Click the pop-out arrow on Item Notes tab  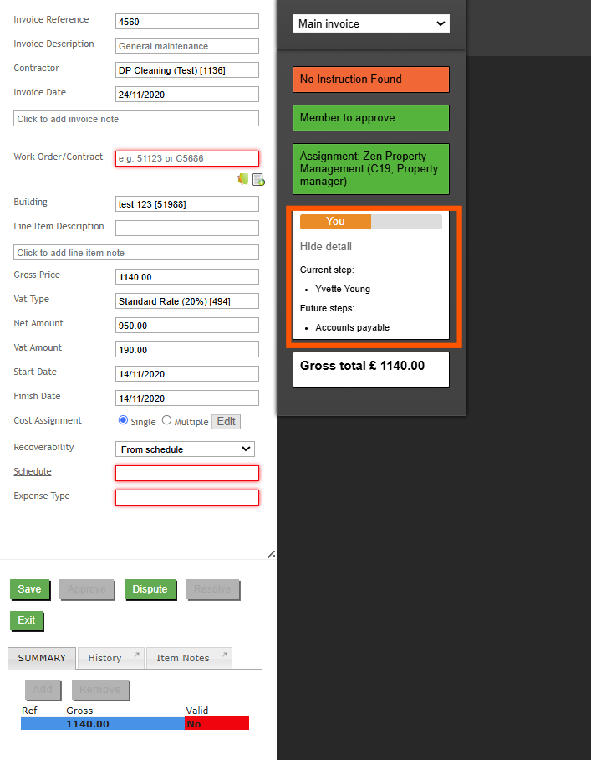(x=225, y=655)
